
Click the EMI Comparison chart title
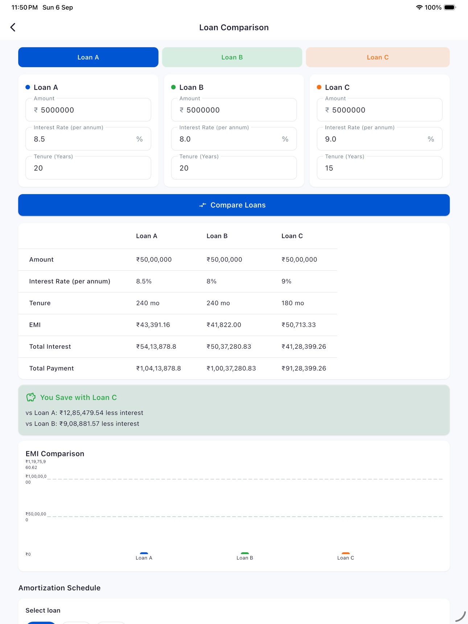[55, 453]
